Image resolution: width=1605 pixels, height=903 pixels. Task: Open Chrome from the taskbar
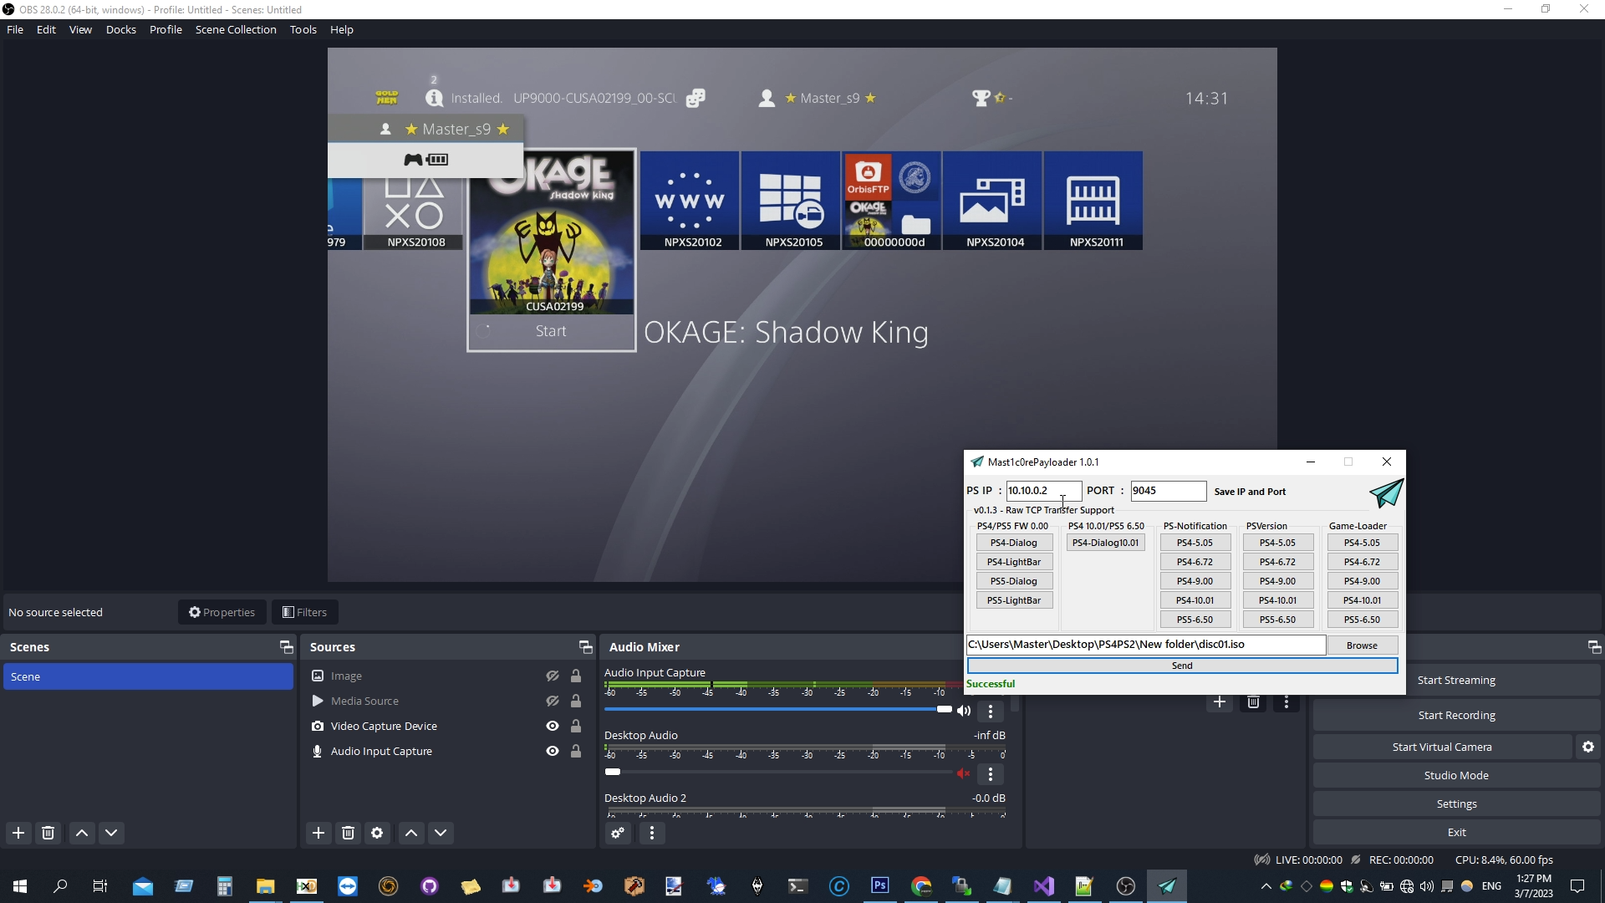pyautogui.click(x=921, y=886)
